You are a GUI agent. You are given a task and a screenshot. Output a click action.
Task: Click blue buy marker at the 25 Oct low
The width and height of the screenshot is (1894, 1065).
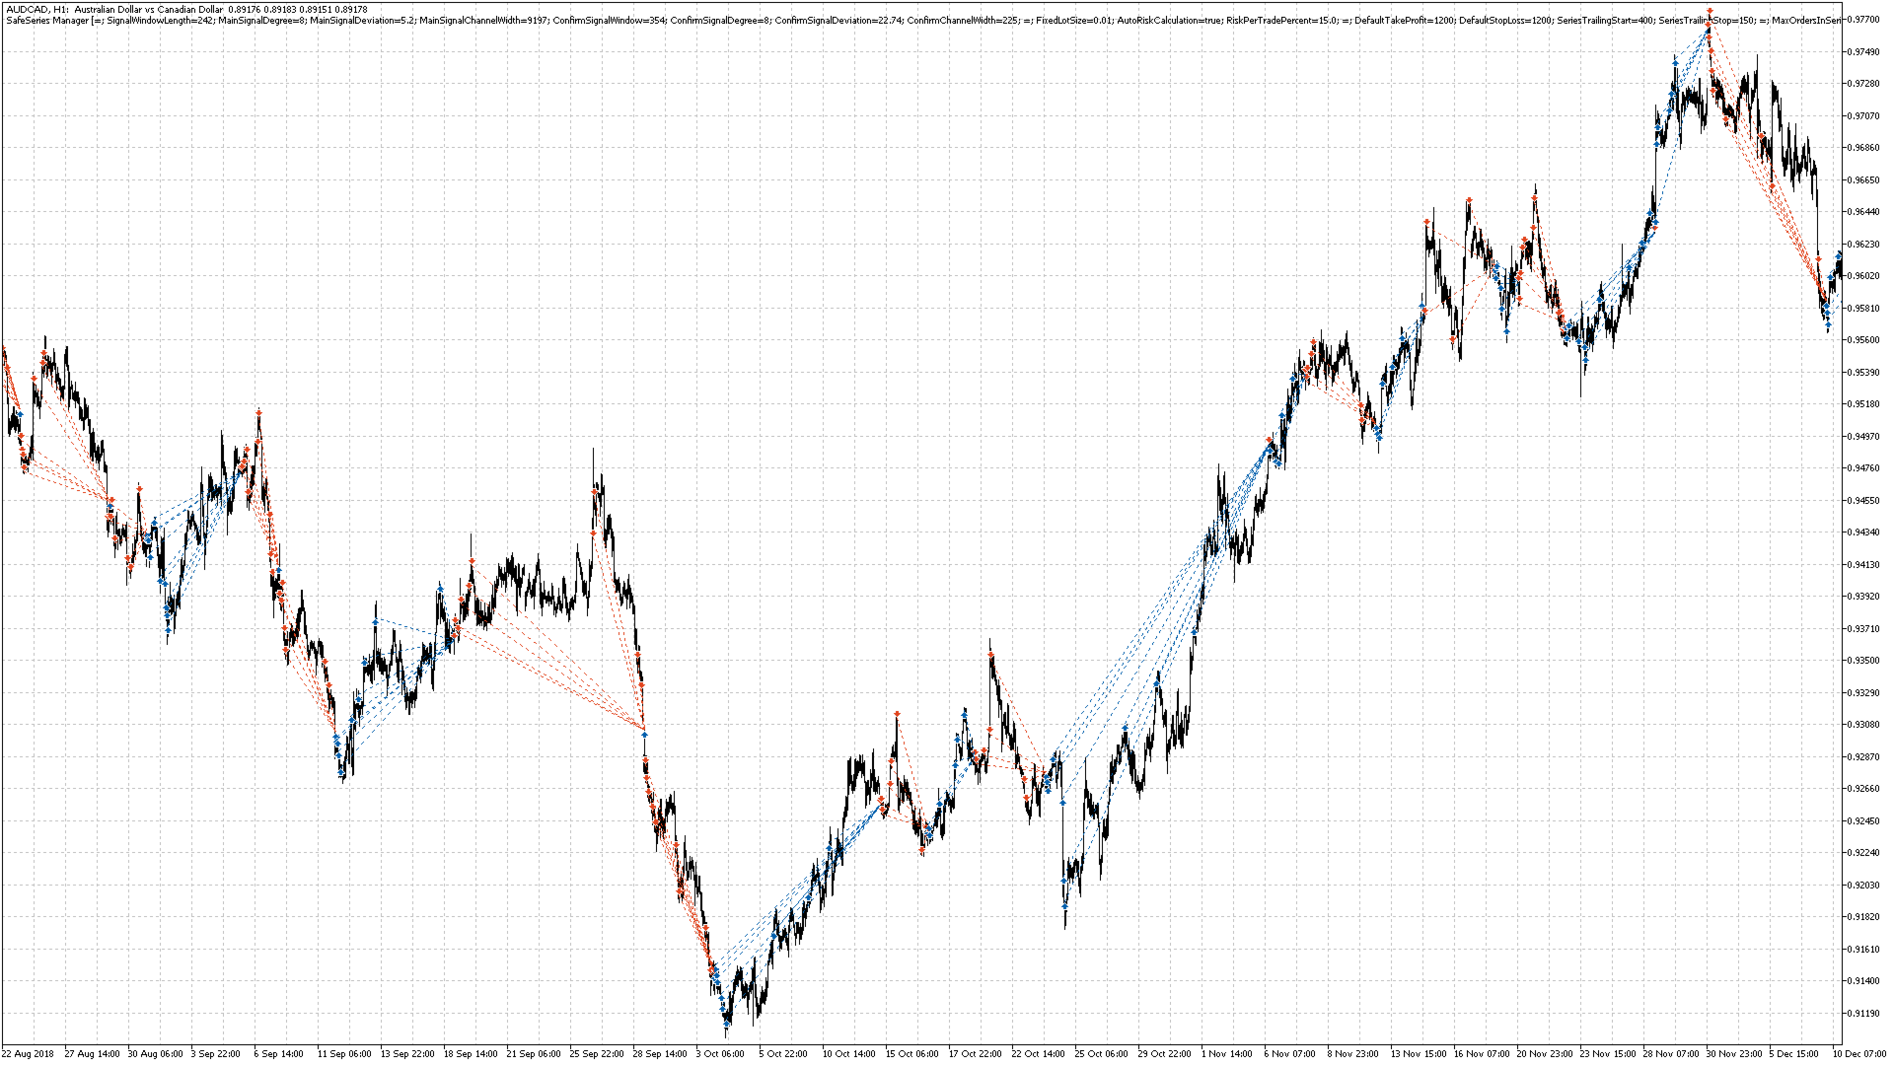pyautogui.click(x=1064, y=904)
